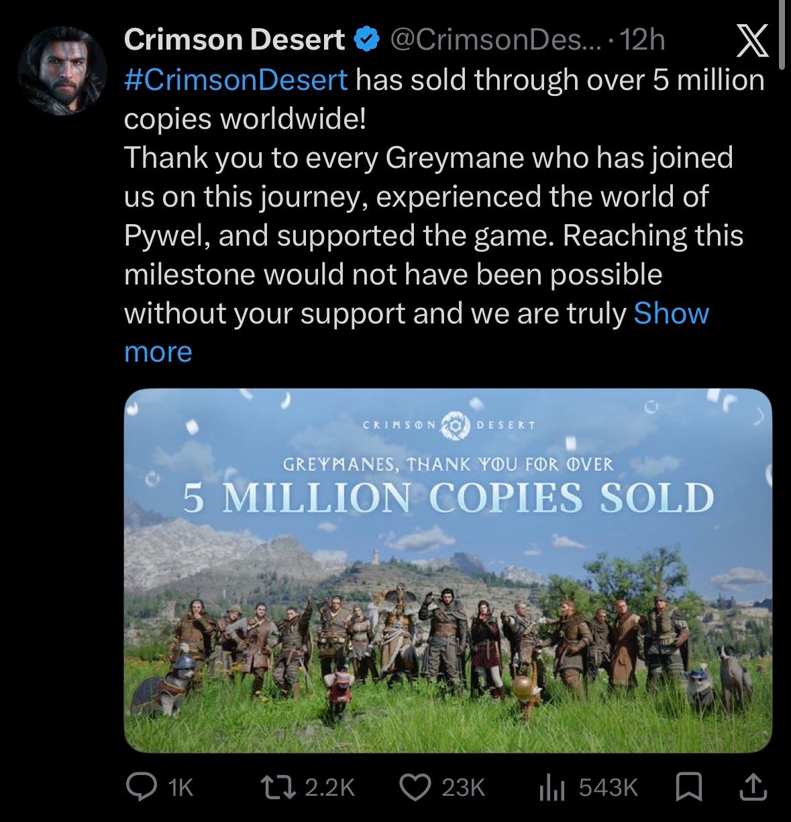Image resolution: width=791 pixels, height=822 pixels.
Task: Click the 12h post timestamp
Action: pyautogui.click(x=643, y=40)
